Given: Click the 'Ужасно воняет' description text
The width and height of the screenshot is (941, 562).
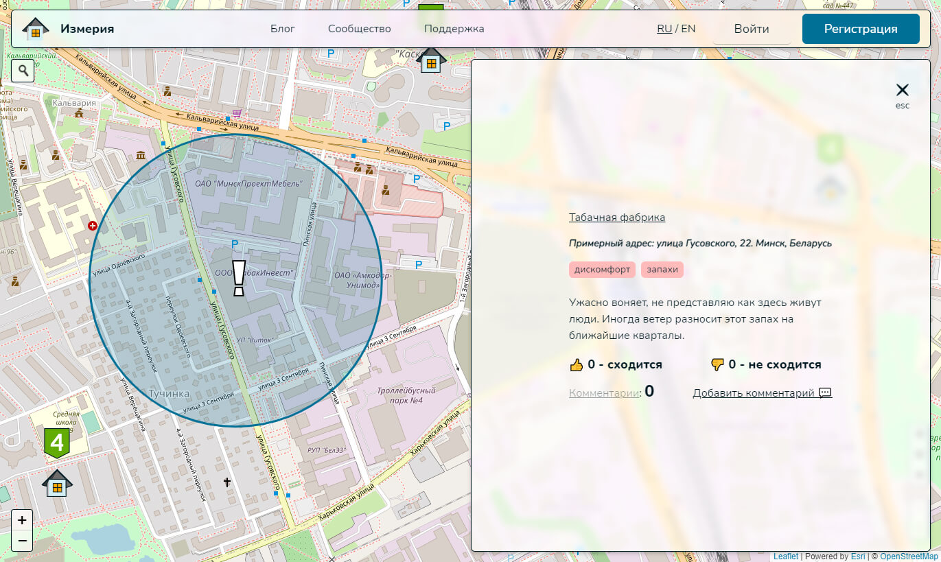Looking at the screenshot, I should pyautogui.click(x=695, y=319).
